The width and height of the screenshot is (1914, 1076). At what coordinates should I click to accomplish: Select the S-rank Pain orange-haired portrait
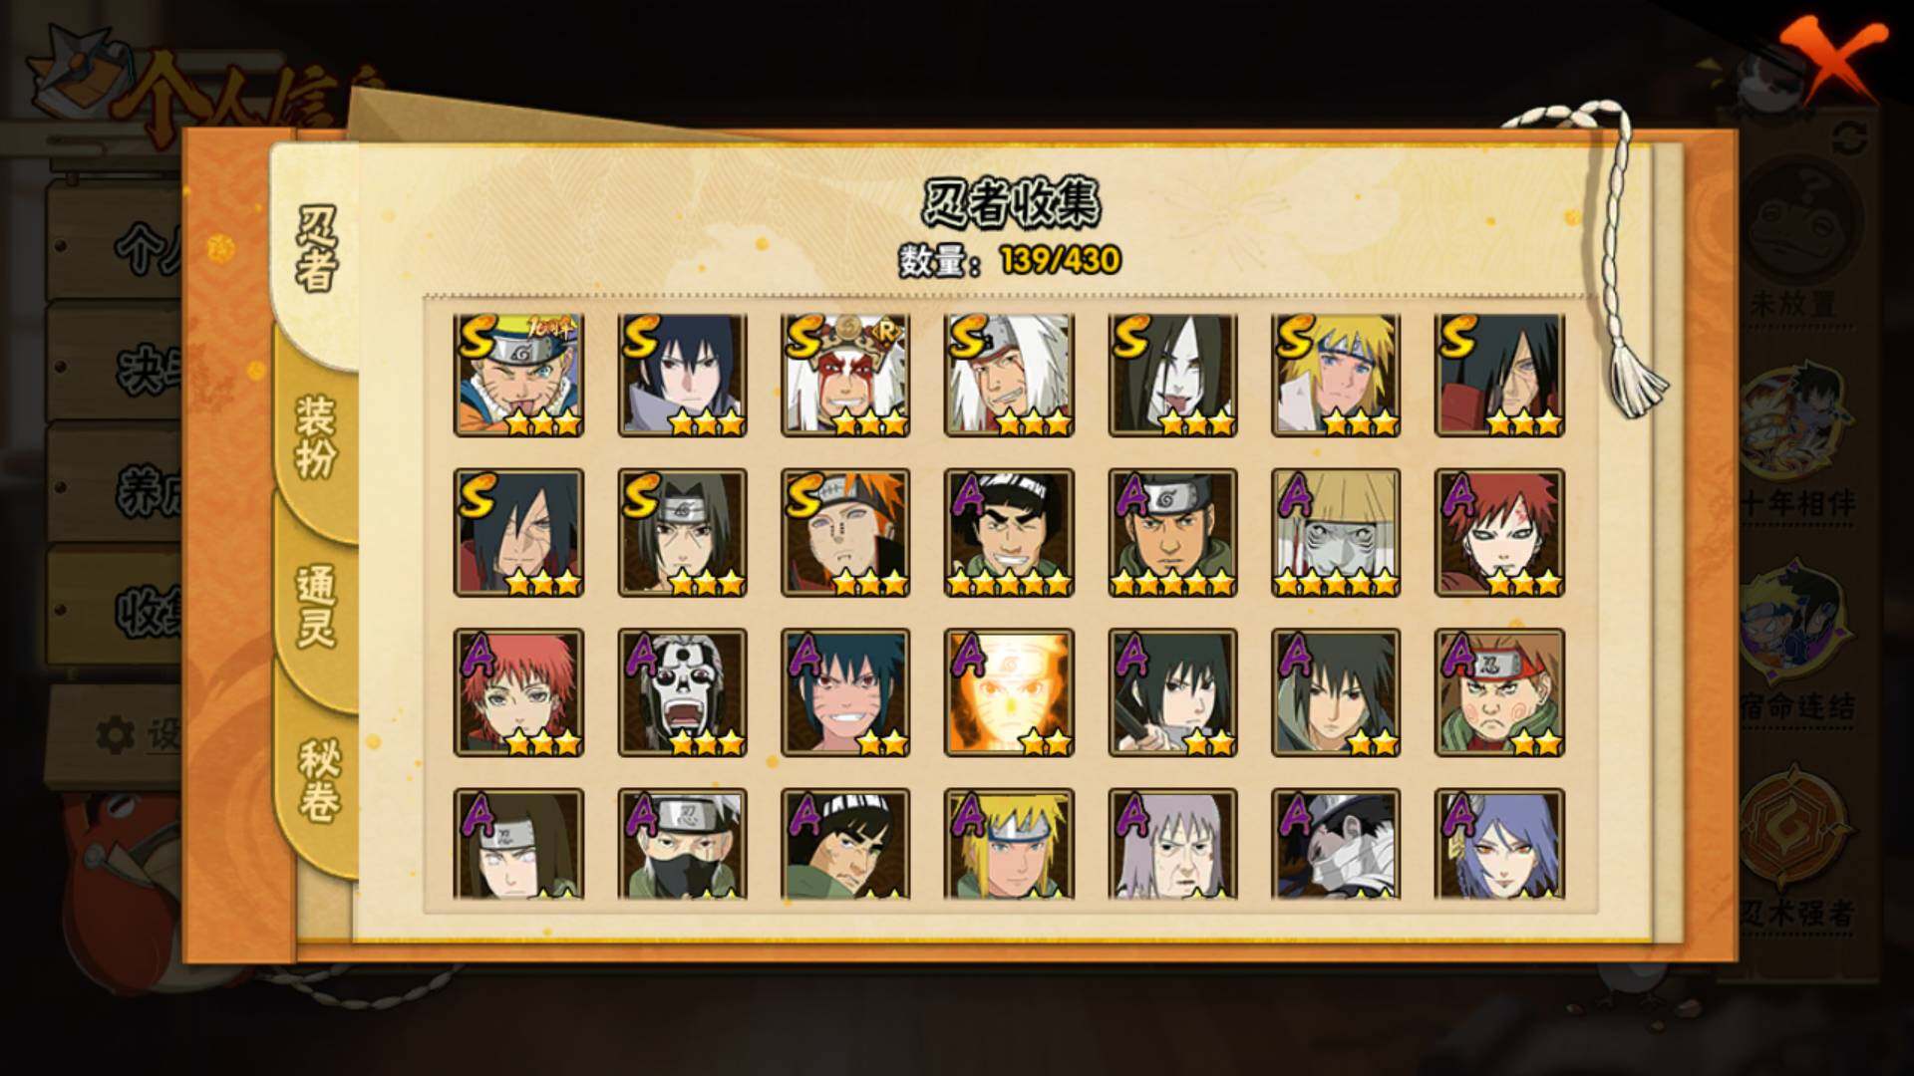click(x=845, y=533)
